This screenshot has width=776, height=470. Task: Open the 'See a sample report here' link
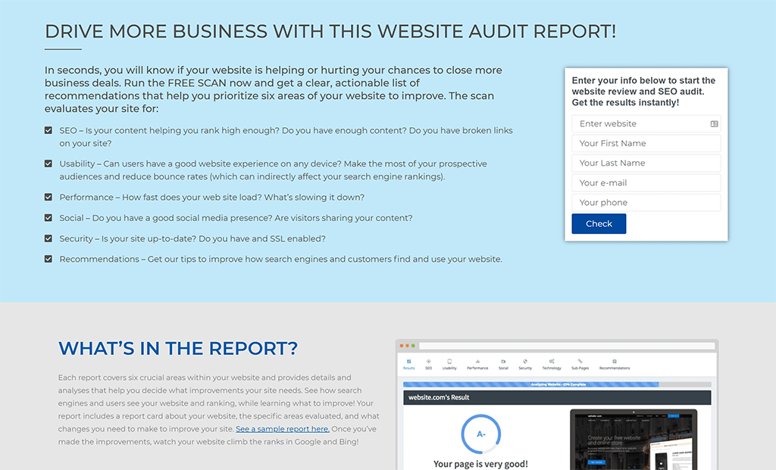[x=282, y=429]
